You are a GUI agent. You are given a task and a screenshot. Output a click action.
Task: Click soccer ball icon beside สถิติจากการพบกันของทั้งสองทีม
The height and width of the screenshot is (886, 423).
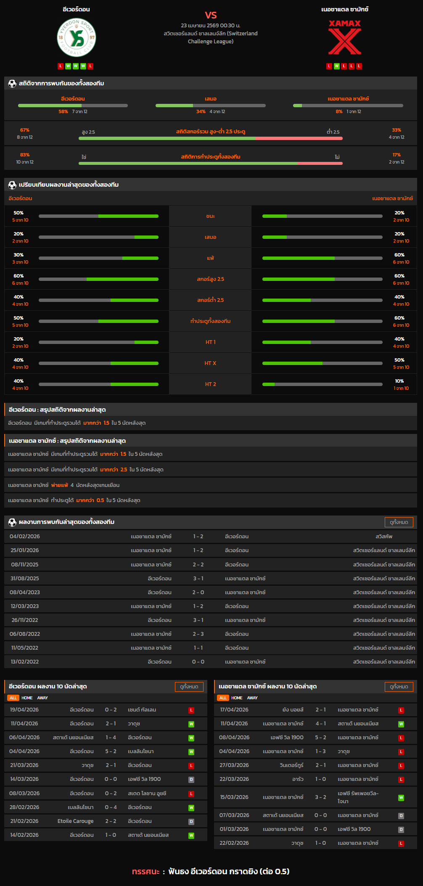(x=12, y=84)
